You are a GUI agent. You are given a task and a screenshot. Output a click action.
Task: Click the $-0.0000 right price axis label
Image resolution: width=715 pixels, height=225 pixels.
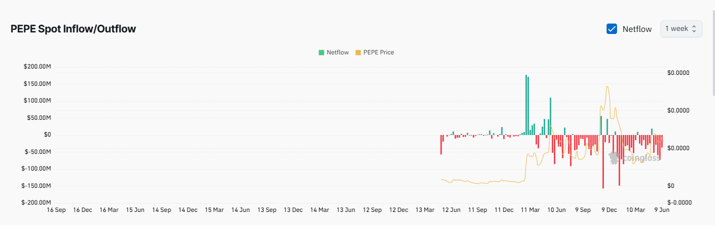pos(679,203)
